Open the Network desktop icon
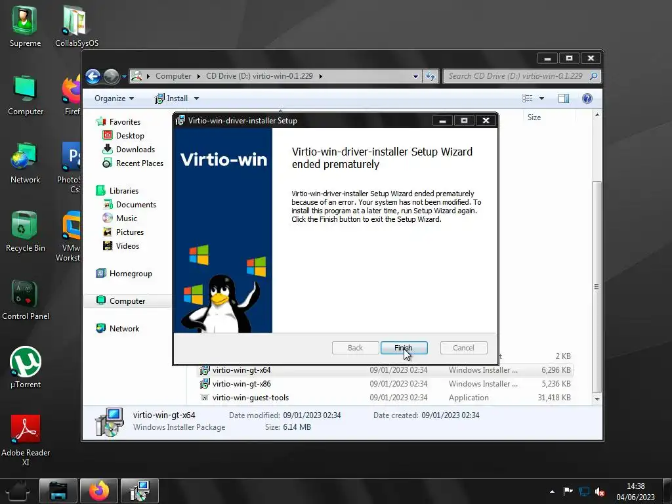The height and width of the screenshot is (504, 672). pyautogui.click(x=26, y=163)
